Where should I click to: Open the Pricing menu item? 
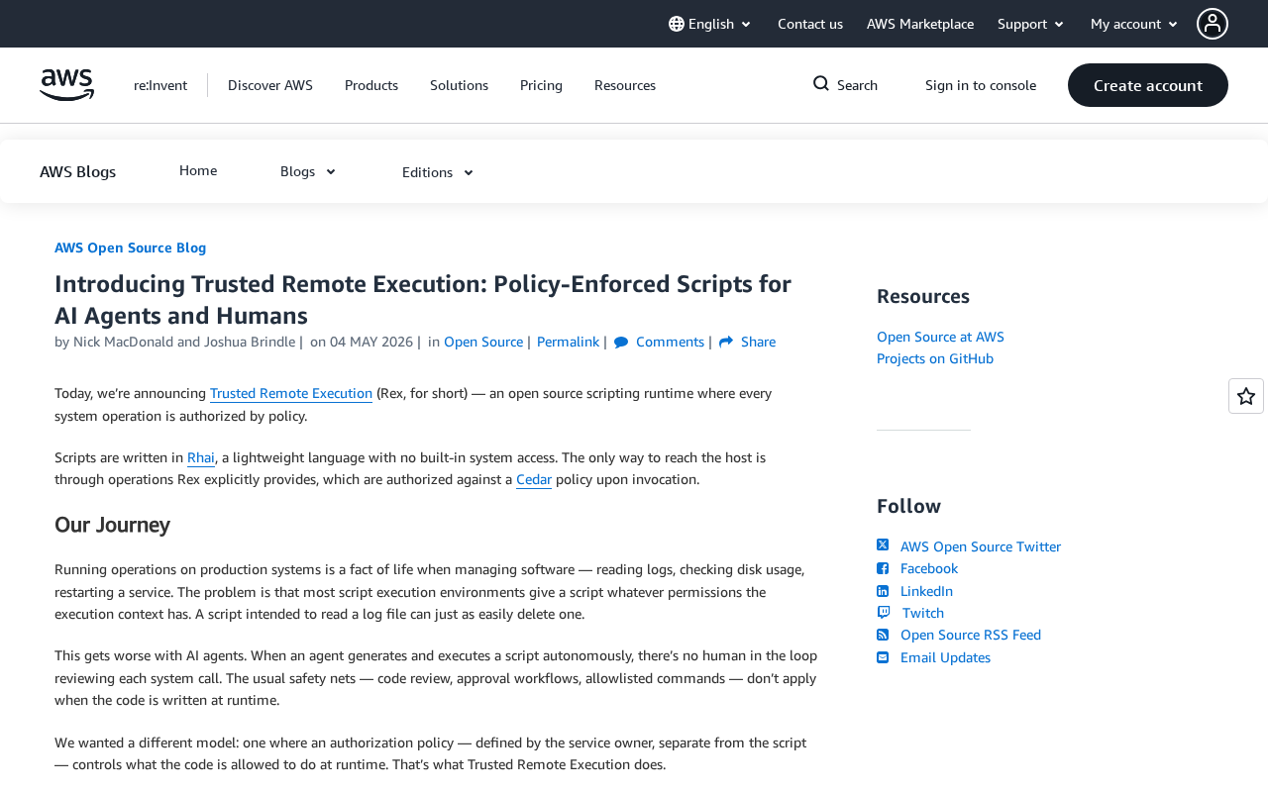[541, 85]
